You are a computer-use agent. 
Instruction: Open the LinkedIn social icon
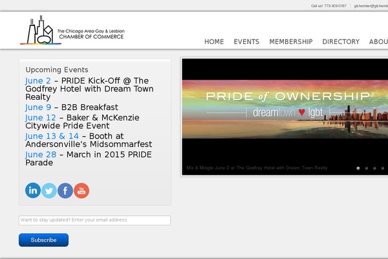(33, 190)
